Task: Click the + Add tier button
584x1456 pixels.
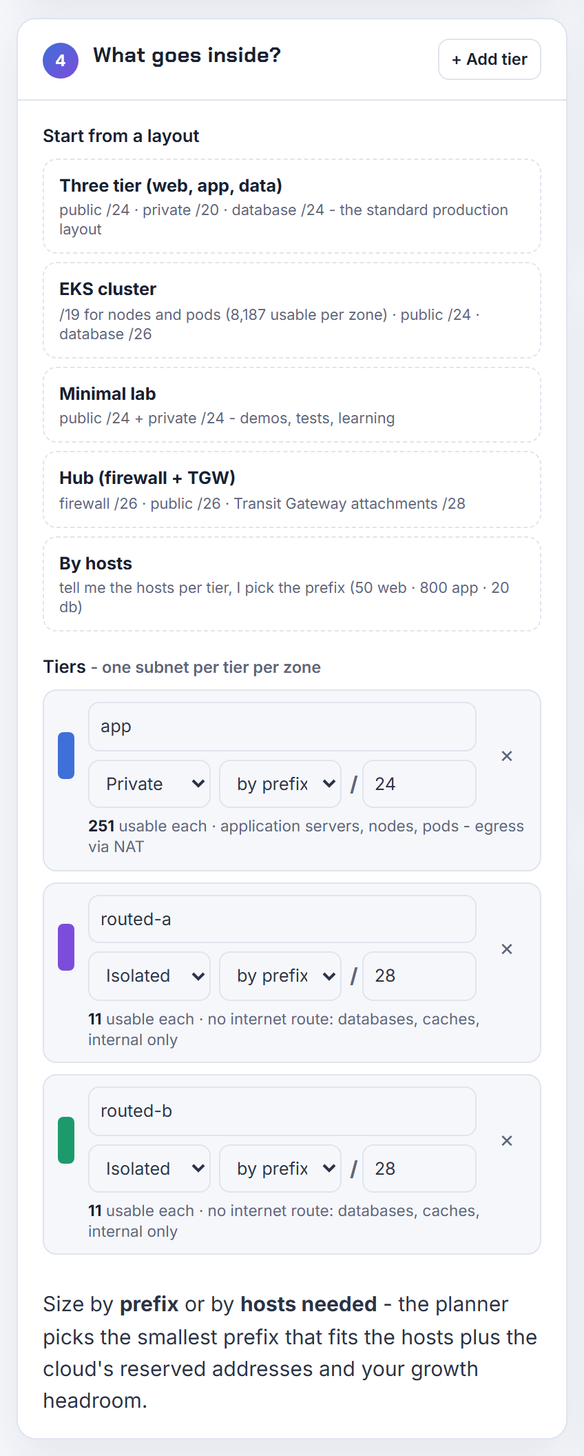Action: tap(490, 59)
